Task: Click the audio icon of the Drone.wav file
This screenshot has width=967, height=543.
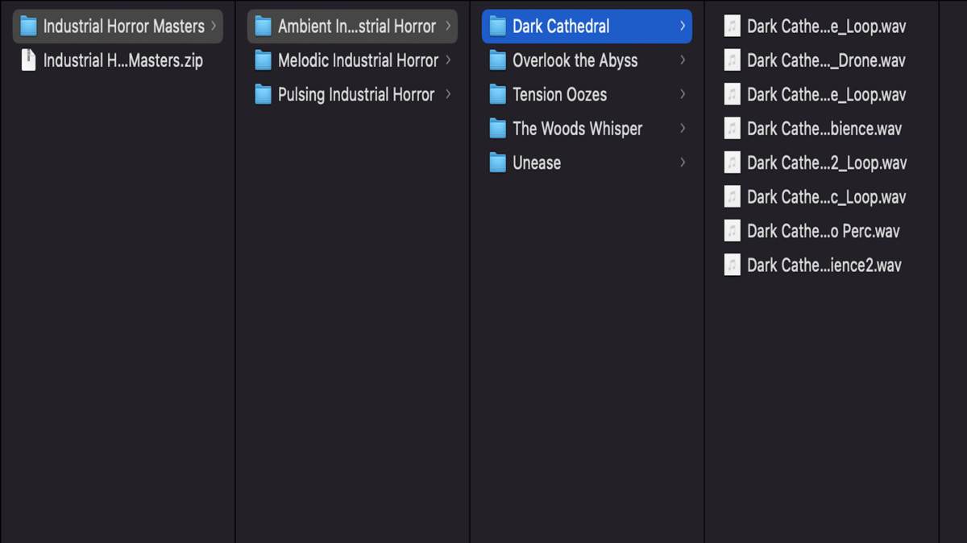Action: (732, 60)
